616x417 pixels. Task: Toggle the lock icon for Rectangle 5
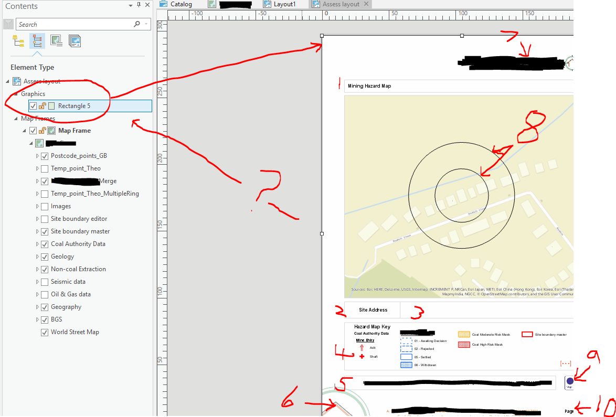(x=43, y=105)
